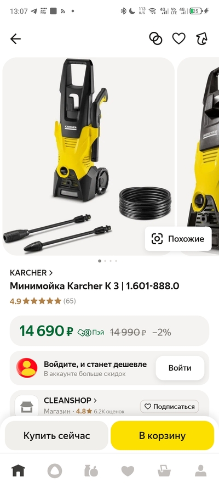The image size is (219, 488).
Task: Open the product comparison icon
Action: coord(155,38)
